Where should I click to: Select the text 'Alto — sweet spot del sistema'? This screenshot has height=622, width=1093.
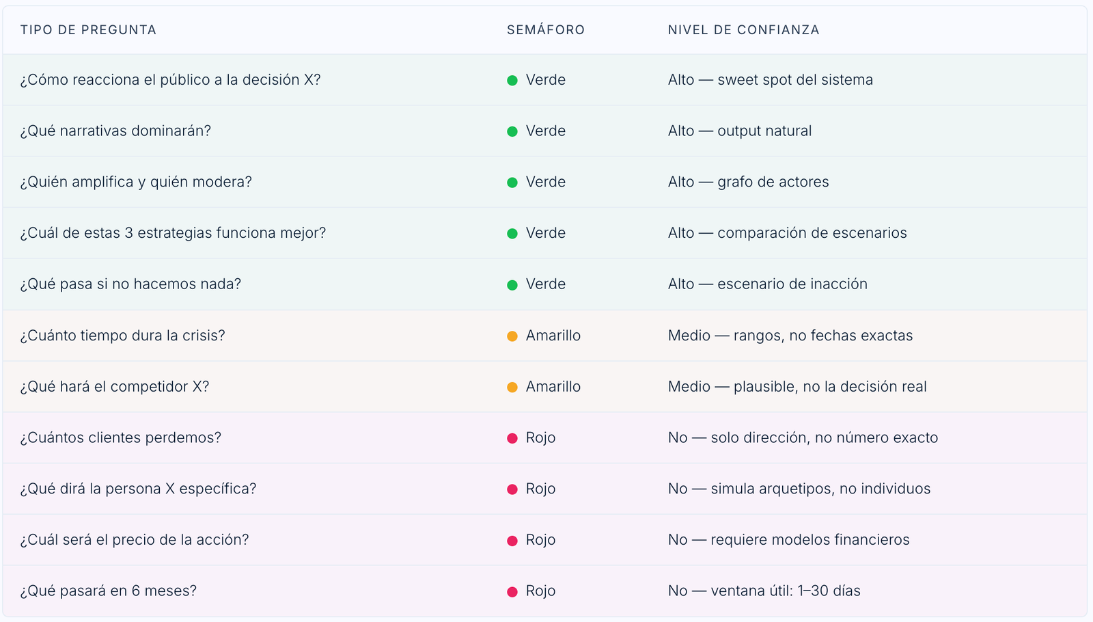coord(770,80)
